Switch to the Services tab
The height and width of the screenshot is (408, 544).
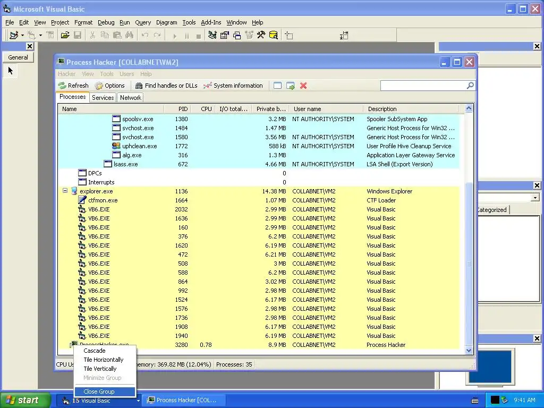[103, 98]
